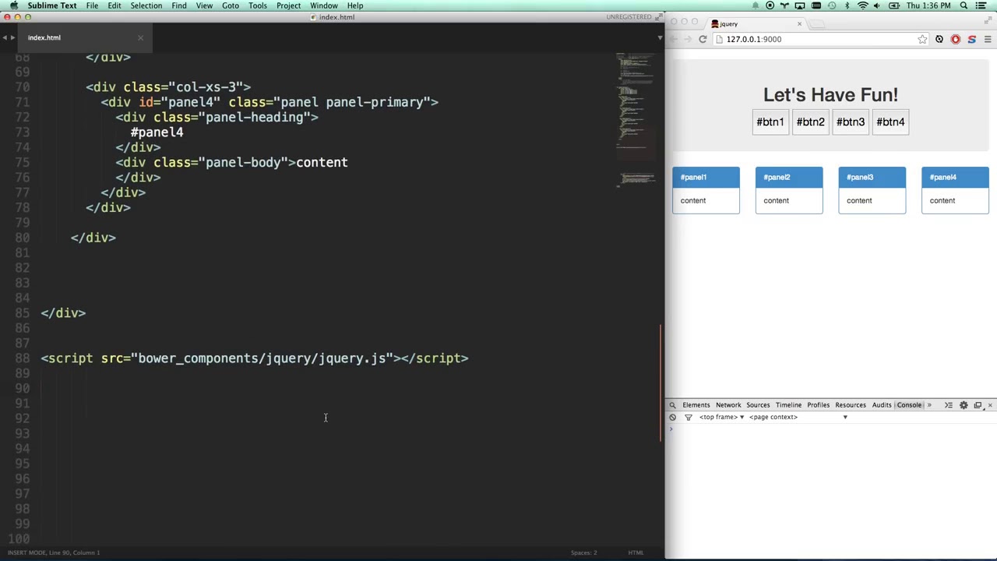This screenshot has width=997, height=561.
Task: Switch to the Elements tab in DevTools
Action: pyautogui.click(x=696, y=405)
